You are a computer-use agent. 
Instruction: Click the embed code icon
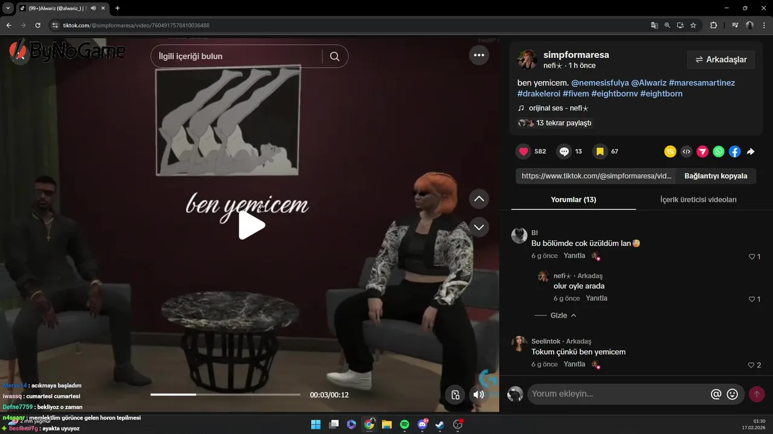click(x=686, y=152)
